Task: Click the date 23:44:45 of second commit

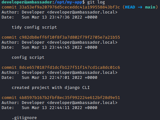Action: [x=60, y=47]
